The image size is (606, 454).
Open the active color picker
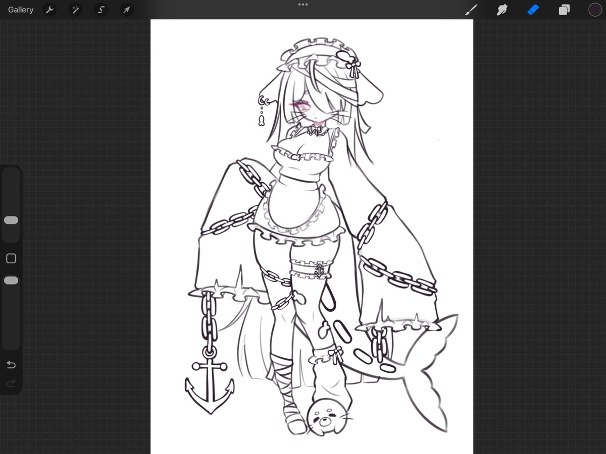(x=595, y=10)
